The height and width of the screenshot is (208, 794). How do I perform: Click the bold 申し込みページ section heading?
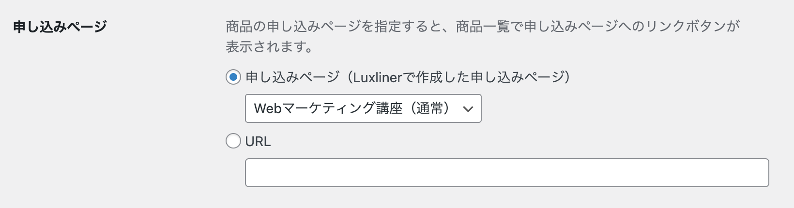[x=60, y=27]
